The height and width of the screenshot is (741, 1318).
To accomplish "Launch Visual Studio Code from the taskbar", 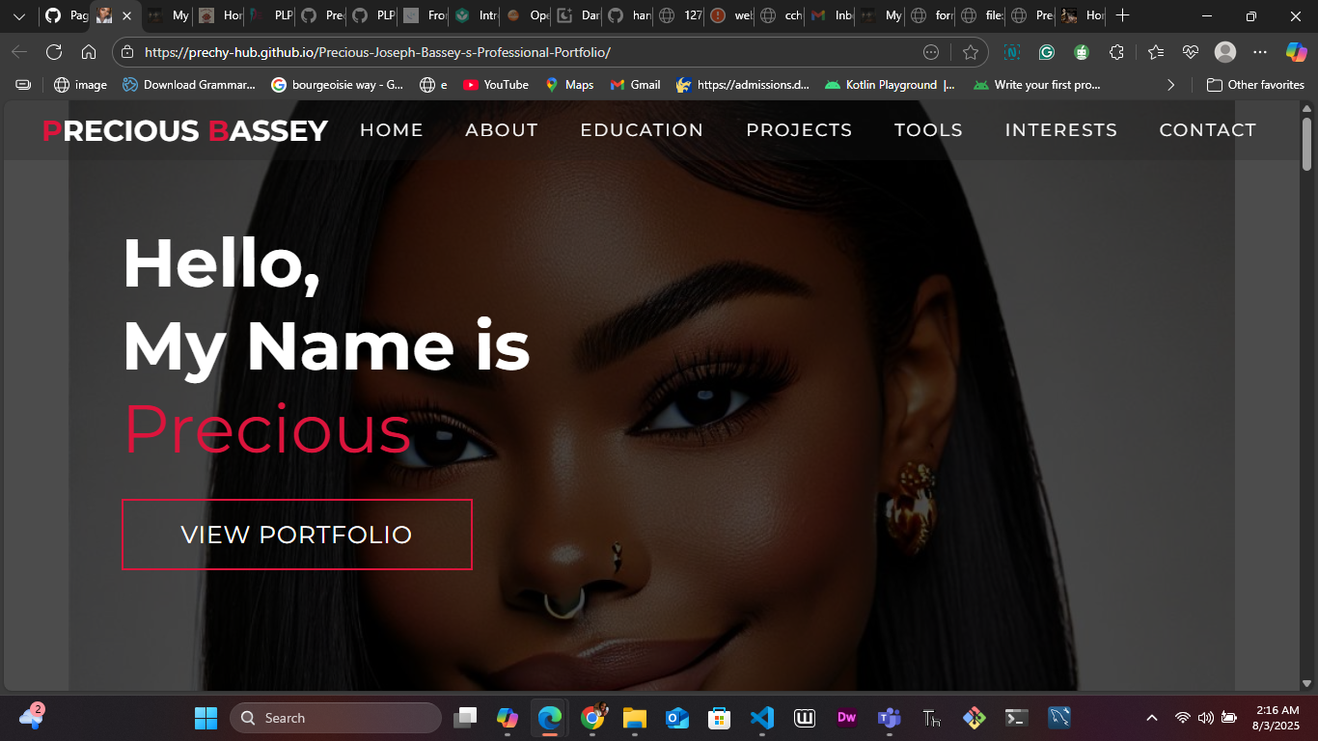I will click(761, 718).
